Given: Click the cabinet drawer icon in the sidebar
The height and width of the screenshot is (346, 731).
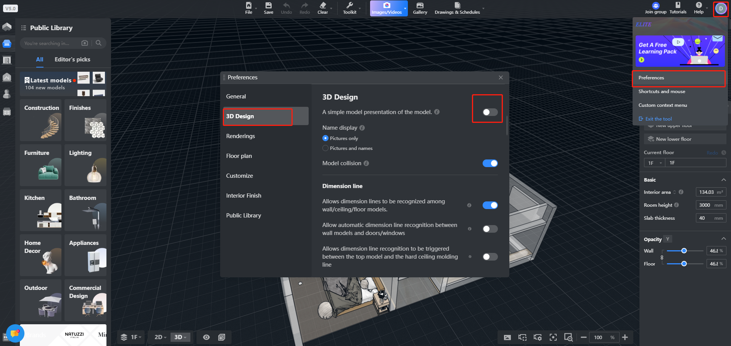Looking at the screenshot, I should click(7, 112).
